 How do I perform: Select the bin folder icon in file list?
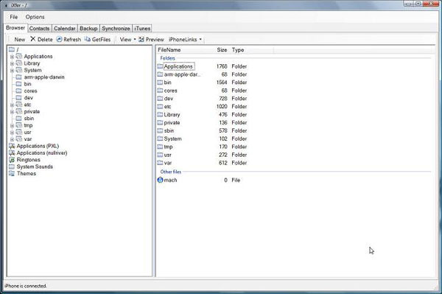pos(160,83)
